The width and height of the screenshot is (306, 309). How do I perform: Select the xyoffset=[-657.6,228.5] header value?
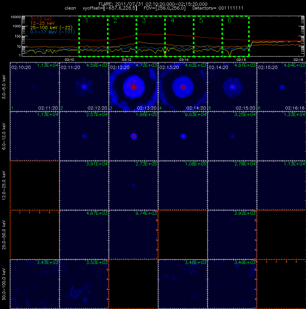(110, 8)
